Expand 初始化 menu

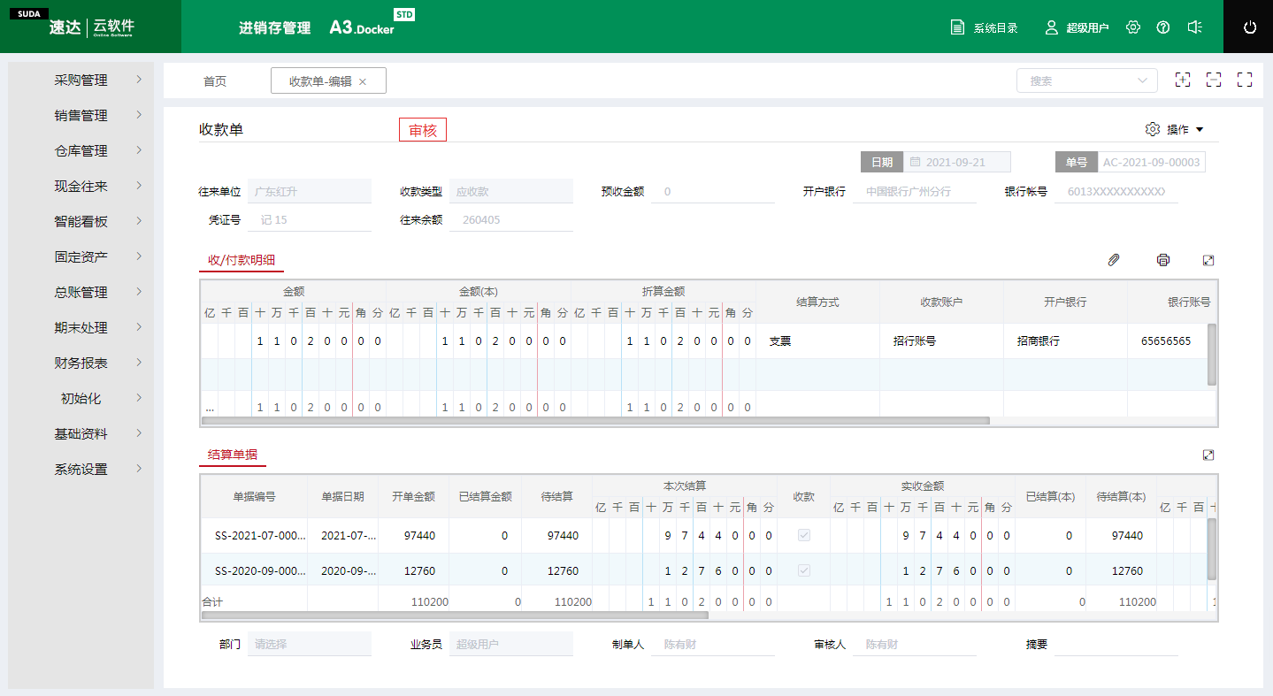tap(81, 398)
